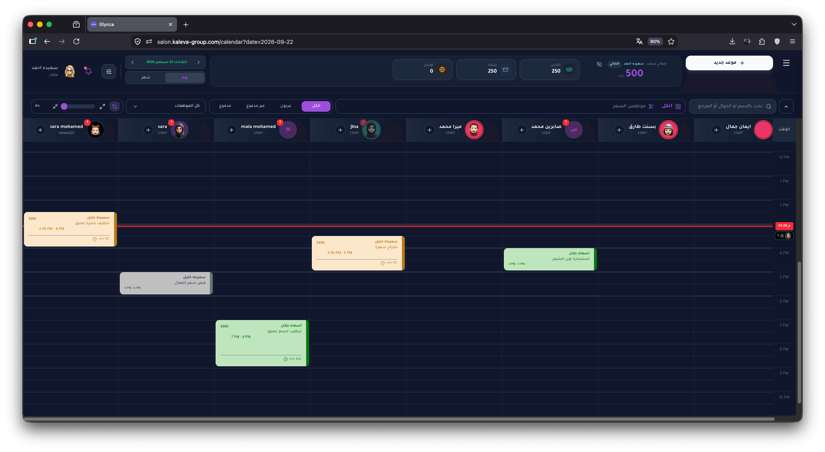The image size is (825, 452).
Task: Click the zoom expand arrows icon
Action: 102,106
